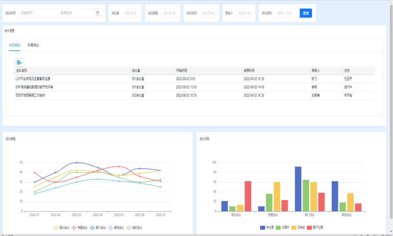Image resolution: width=393 pixels, height=236 pixels.
Task: Toggle 已完成 series in bar chart legend
Action: pyautogui.click(x=298, y=227)
